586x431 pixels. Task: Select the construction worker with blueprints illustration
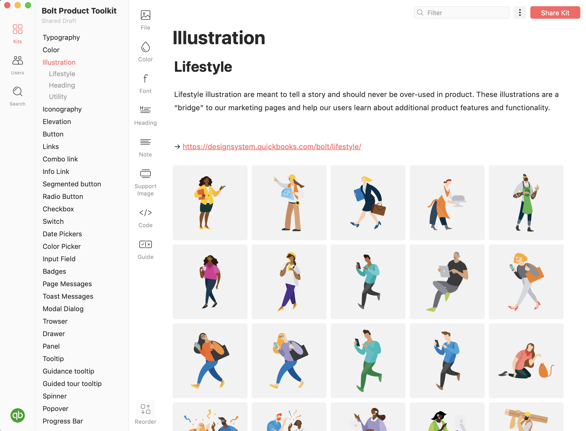point(289,203)
